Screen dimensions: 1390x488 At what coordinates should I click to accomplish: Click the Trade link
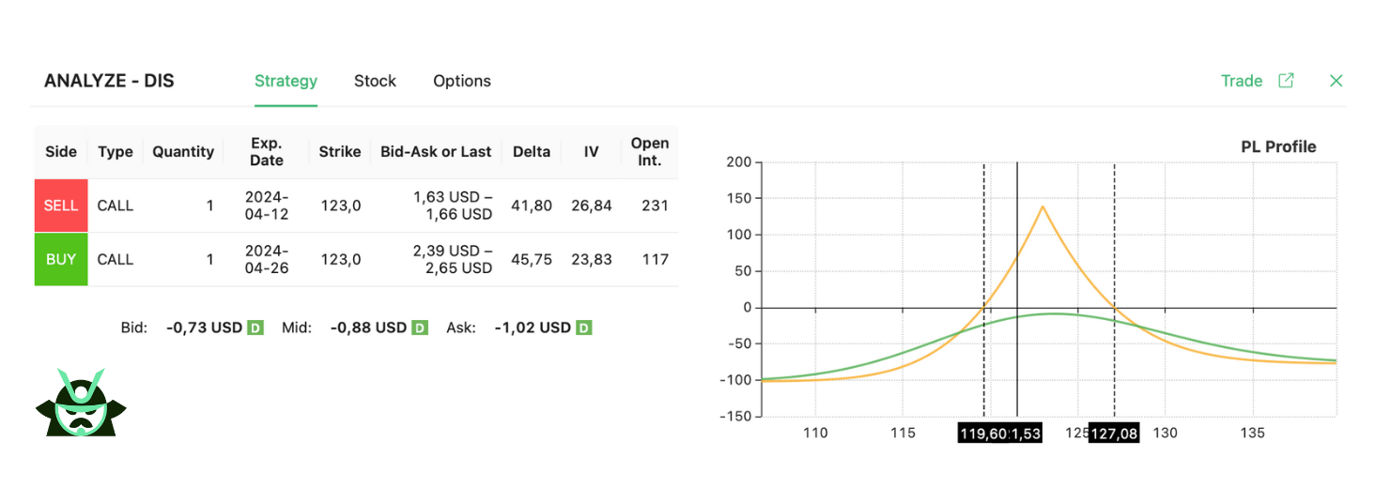(x=1241, y=81)
